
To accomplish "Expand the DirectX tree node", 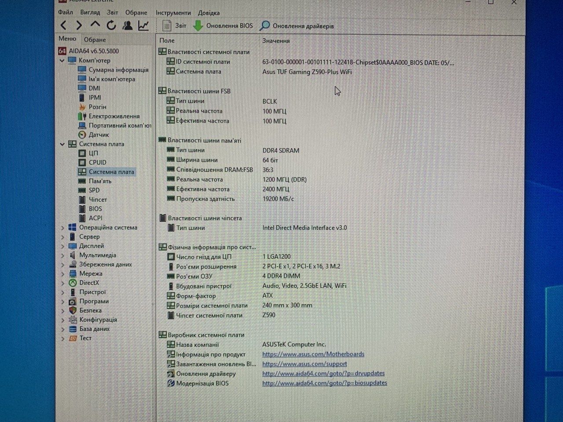I will [x=62, y=283].
